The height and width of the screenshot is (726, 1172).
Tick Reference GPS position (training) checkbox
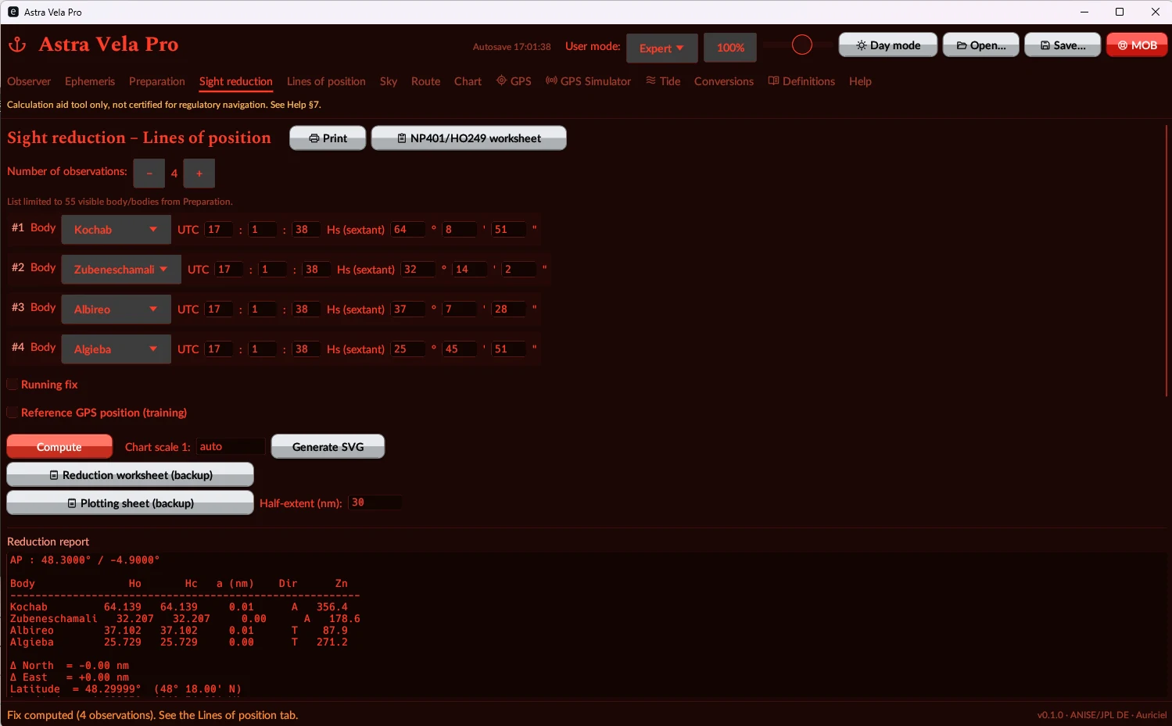pyautogui.click(x=13, y=413)
